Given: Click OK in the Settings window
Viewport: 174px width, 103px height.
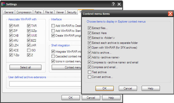Looking at the screenshot, I should [x=71, y=98].
